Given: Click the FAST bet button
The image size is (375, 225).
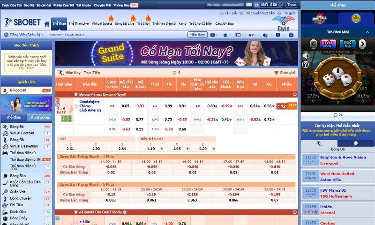Looking at the screenshot, I should 292,106.
